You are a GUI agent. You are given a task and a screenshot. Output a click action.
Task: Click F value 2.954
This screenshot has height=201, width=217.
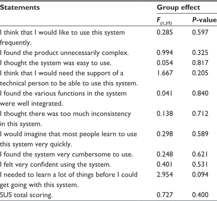click(x=165, y=174)
